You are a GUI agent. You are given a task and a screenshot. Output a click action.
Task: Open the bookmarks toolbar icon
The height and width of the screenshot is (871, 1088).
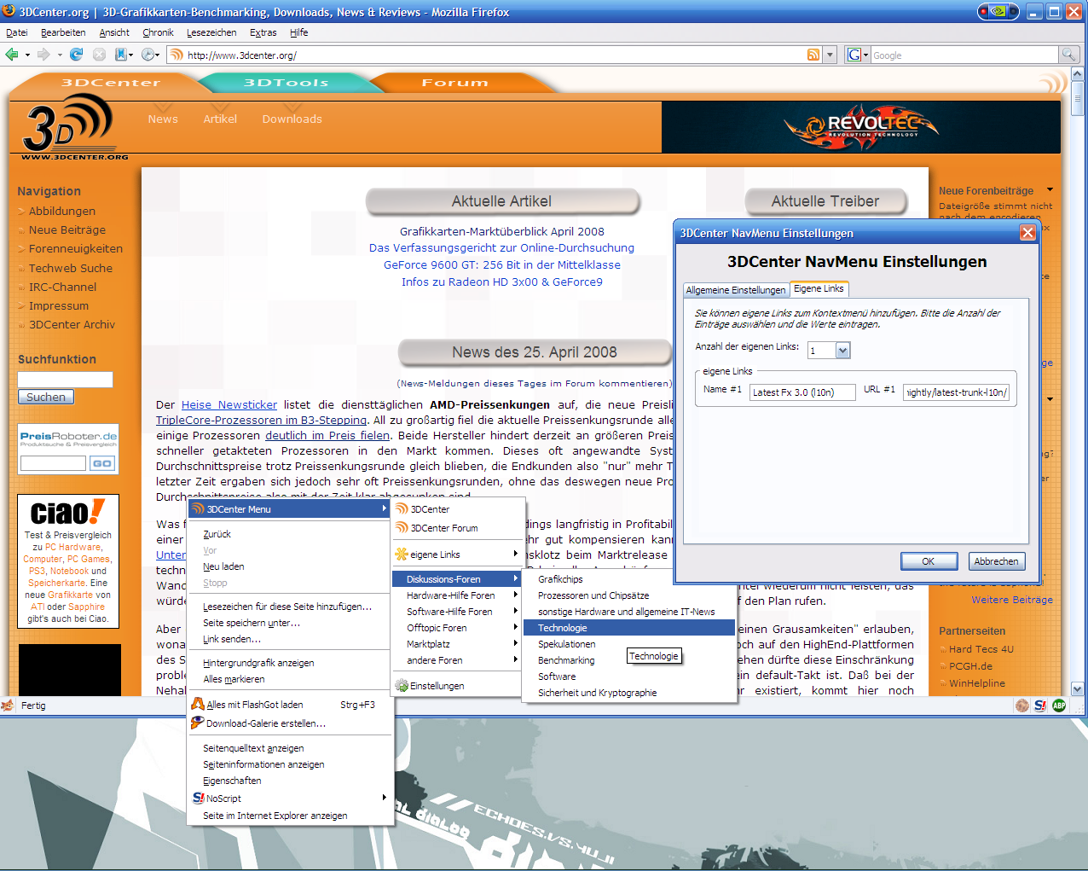point(122,55)
